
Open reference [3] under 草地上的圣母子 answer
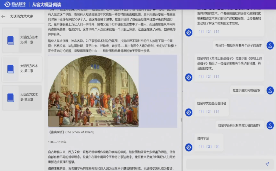[217, 77]
